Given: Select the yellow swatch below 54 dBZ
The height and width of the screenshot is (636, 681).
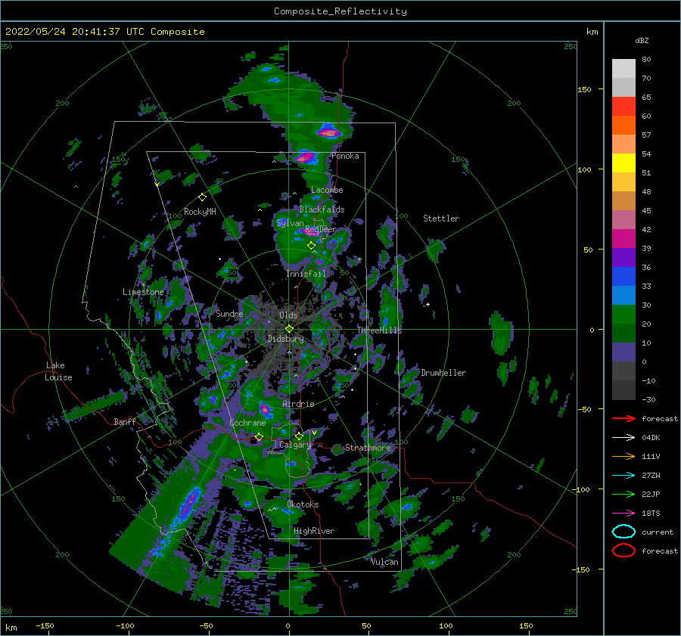Looking at the screenshot, I should [623, 163].
